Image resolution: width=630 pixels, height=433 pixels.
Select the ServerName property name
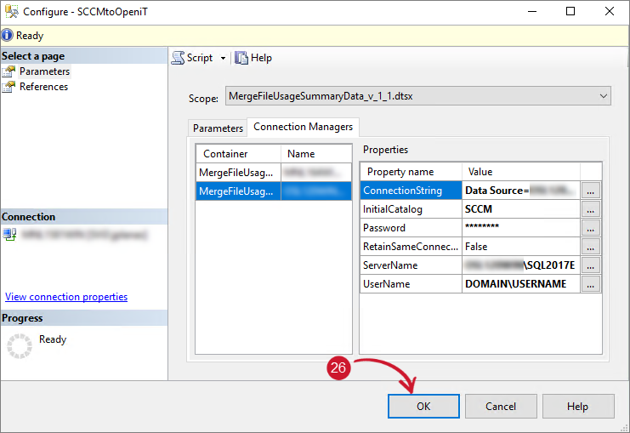click(x=411, y=265)
